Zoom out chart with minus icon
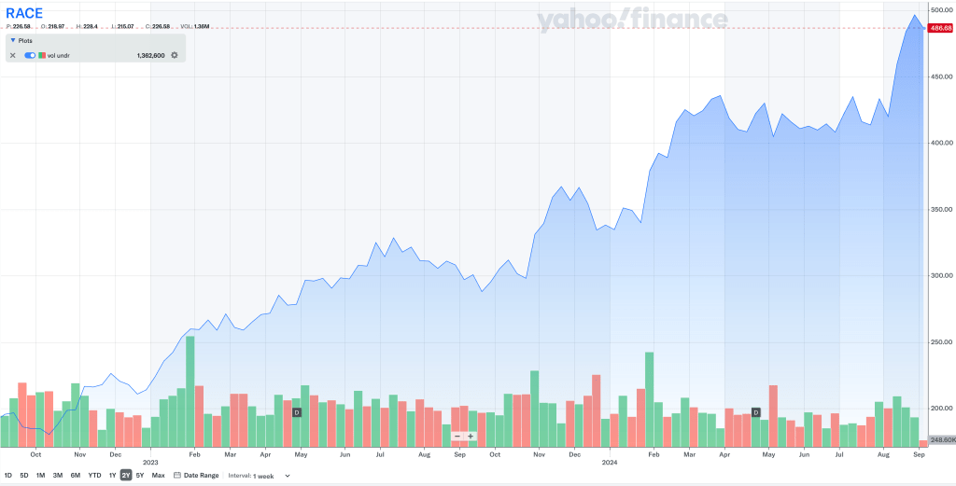 (457, 436)
